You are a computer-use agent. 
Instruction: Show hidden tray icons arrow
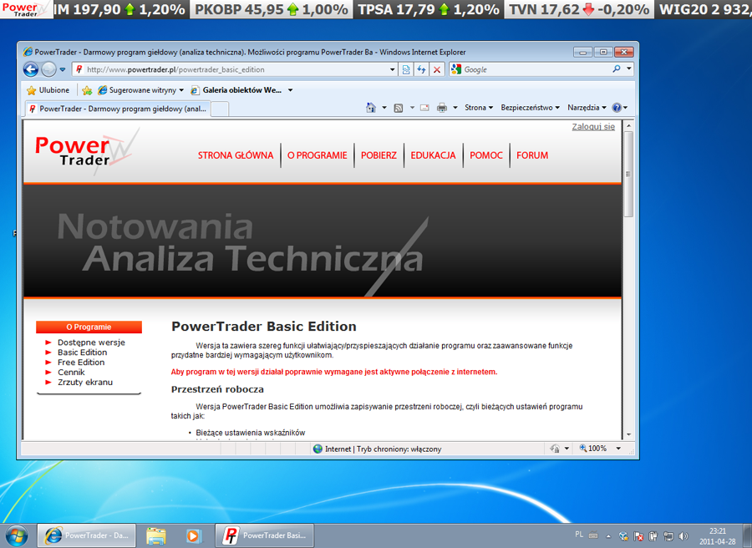tap(608, 536)
